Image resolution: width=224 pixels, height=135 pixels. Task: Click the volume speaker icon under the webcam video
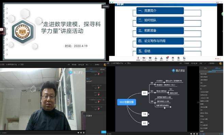click(78, 133)
